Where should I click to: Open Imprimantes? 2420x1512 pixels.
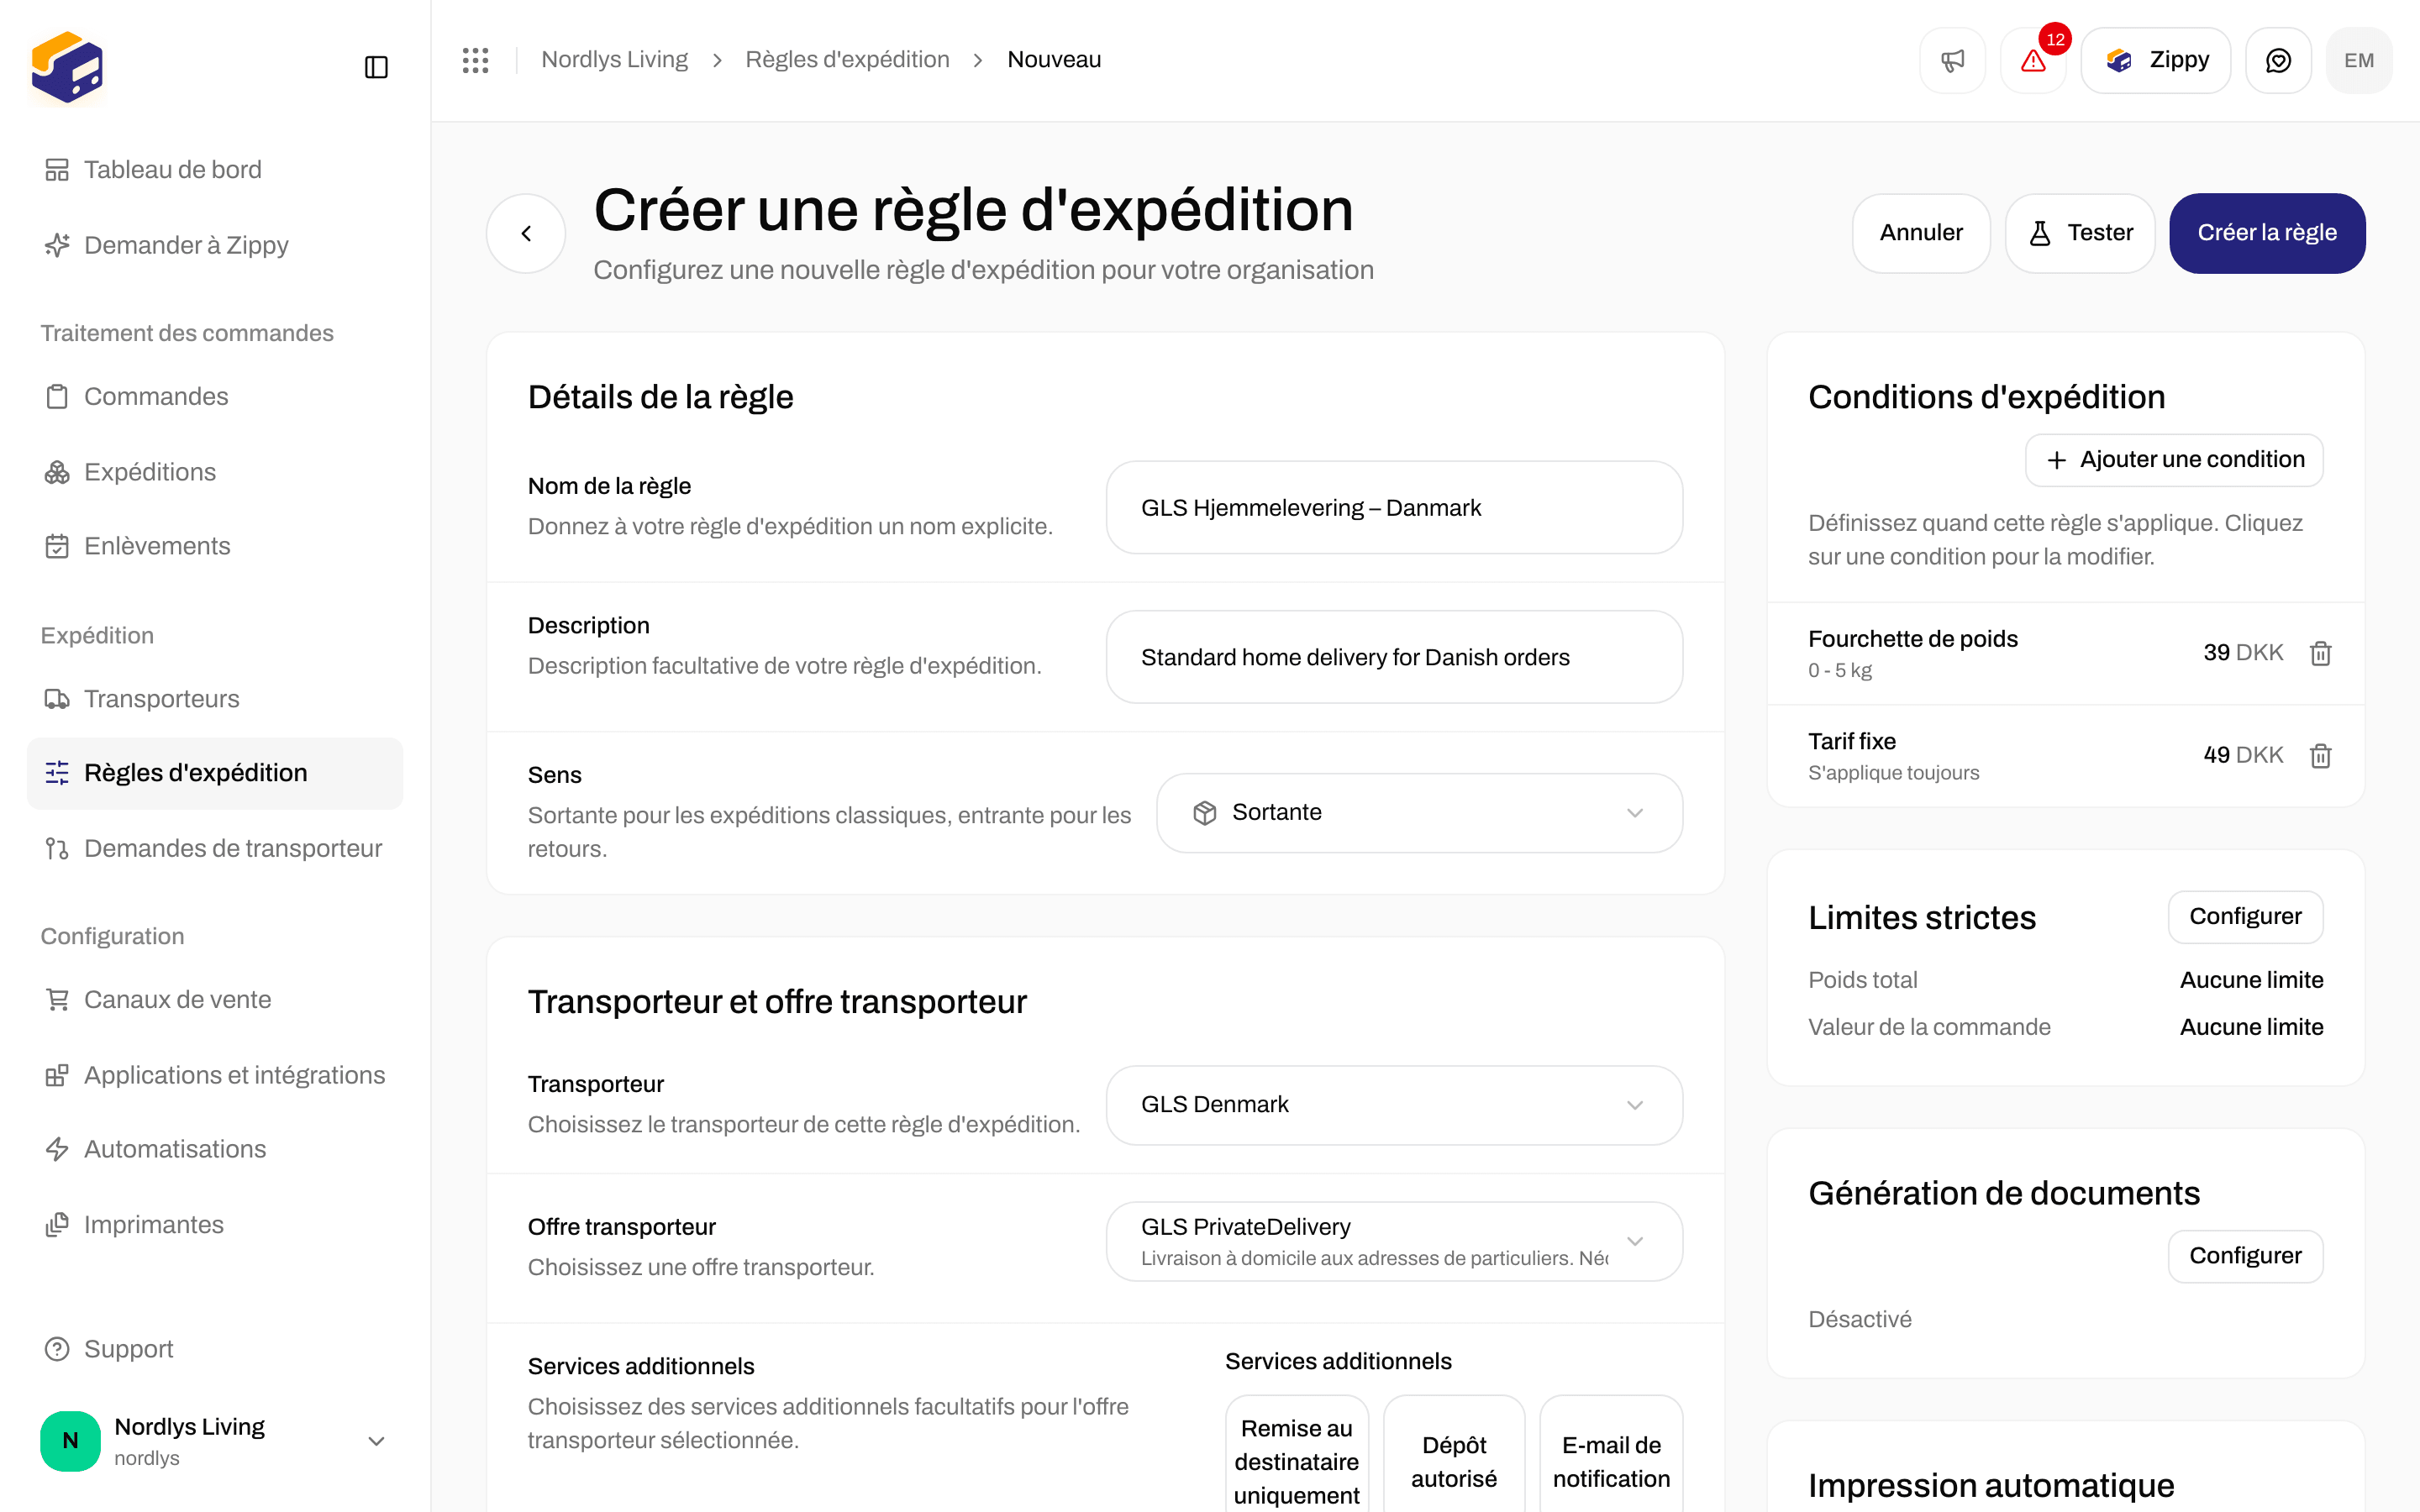point(215,1225)
